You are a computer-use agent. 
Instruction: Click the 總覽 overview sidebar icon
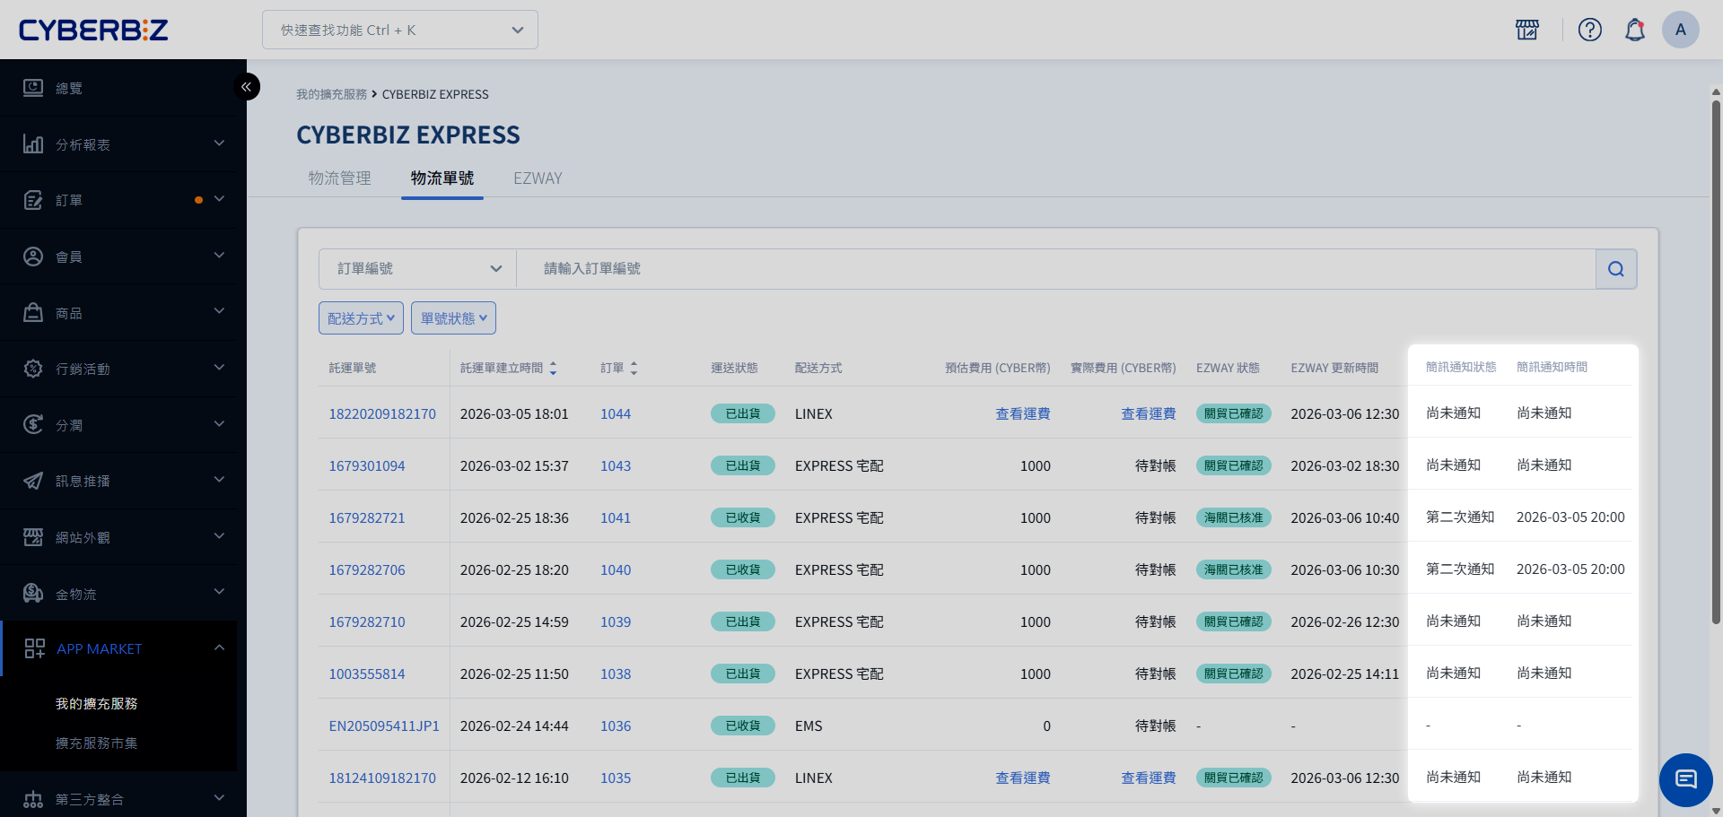click(x=33, y=88)
